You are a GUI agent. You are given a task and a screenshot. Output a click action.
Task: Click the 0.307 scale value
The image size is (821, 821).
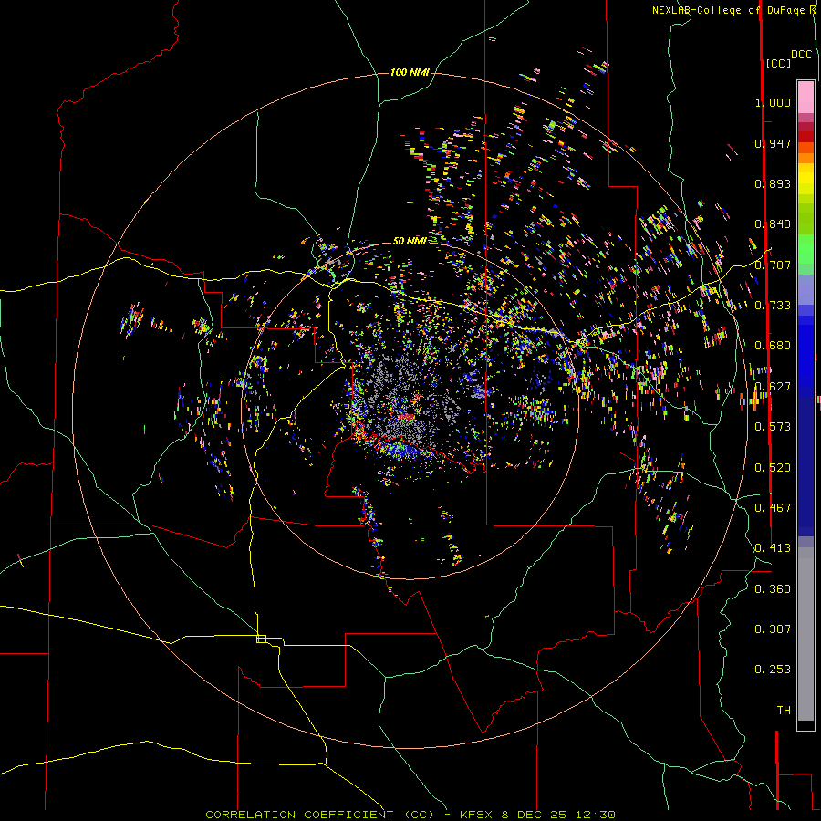pyautogui.click(x=773, y=629)
